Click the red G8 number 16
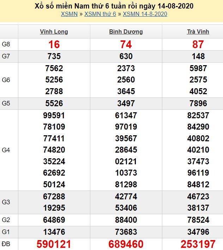The height and width of the screenshot is (250, 223). [54, 44]
